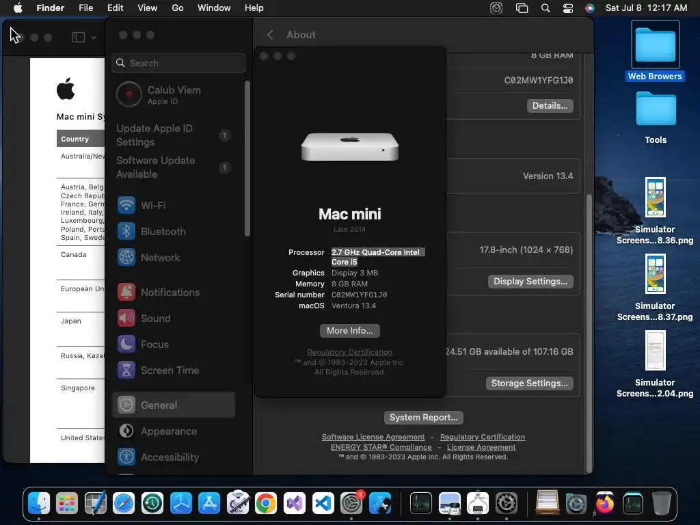Image resolution: width=700 pixels, height=525 pixels.
Task: Open Safari from the Dock
Action: pyautogui.click(x=124, y=504)
